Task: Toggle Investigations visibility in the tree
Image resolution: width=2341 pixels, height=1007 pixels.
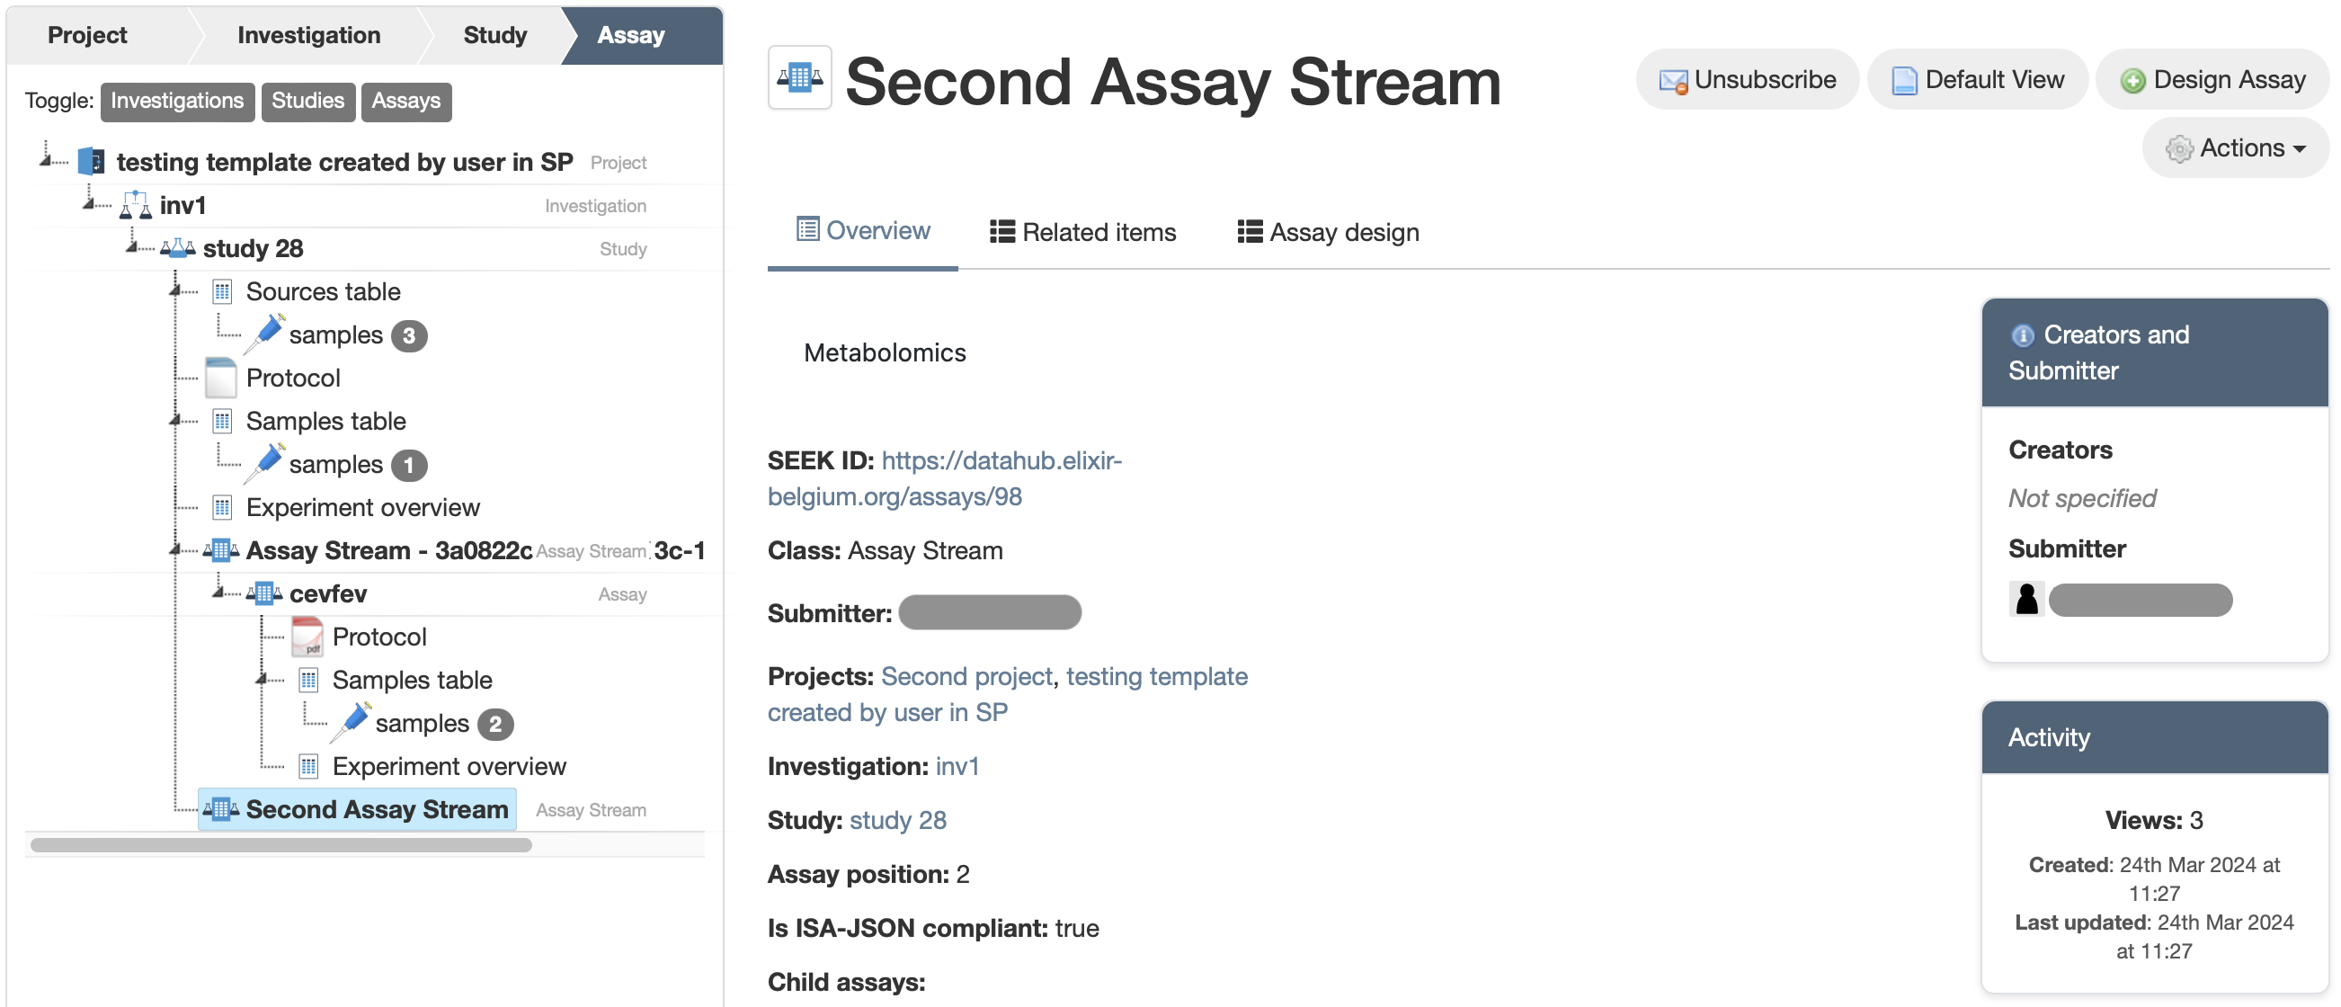Action: click(x=177, y=101)
